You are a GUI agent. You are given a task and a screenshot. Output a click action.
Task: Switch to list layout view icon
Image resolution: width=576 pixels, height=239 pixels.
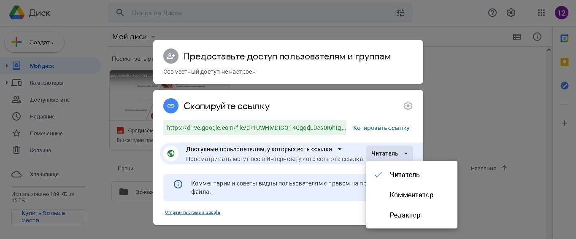click(x=517, y=37)
